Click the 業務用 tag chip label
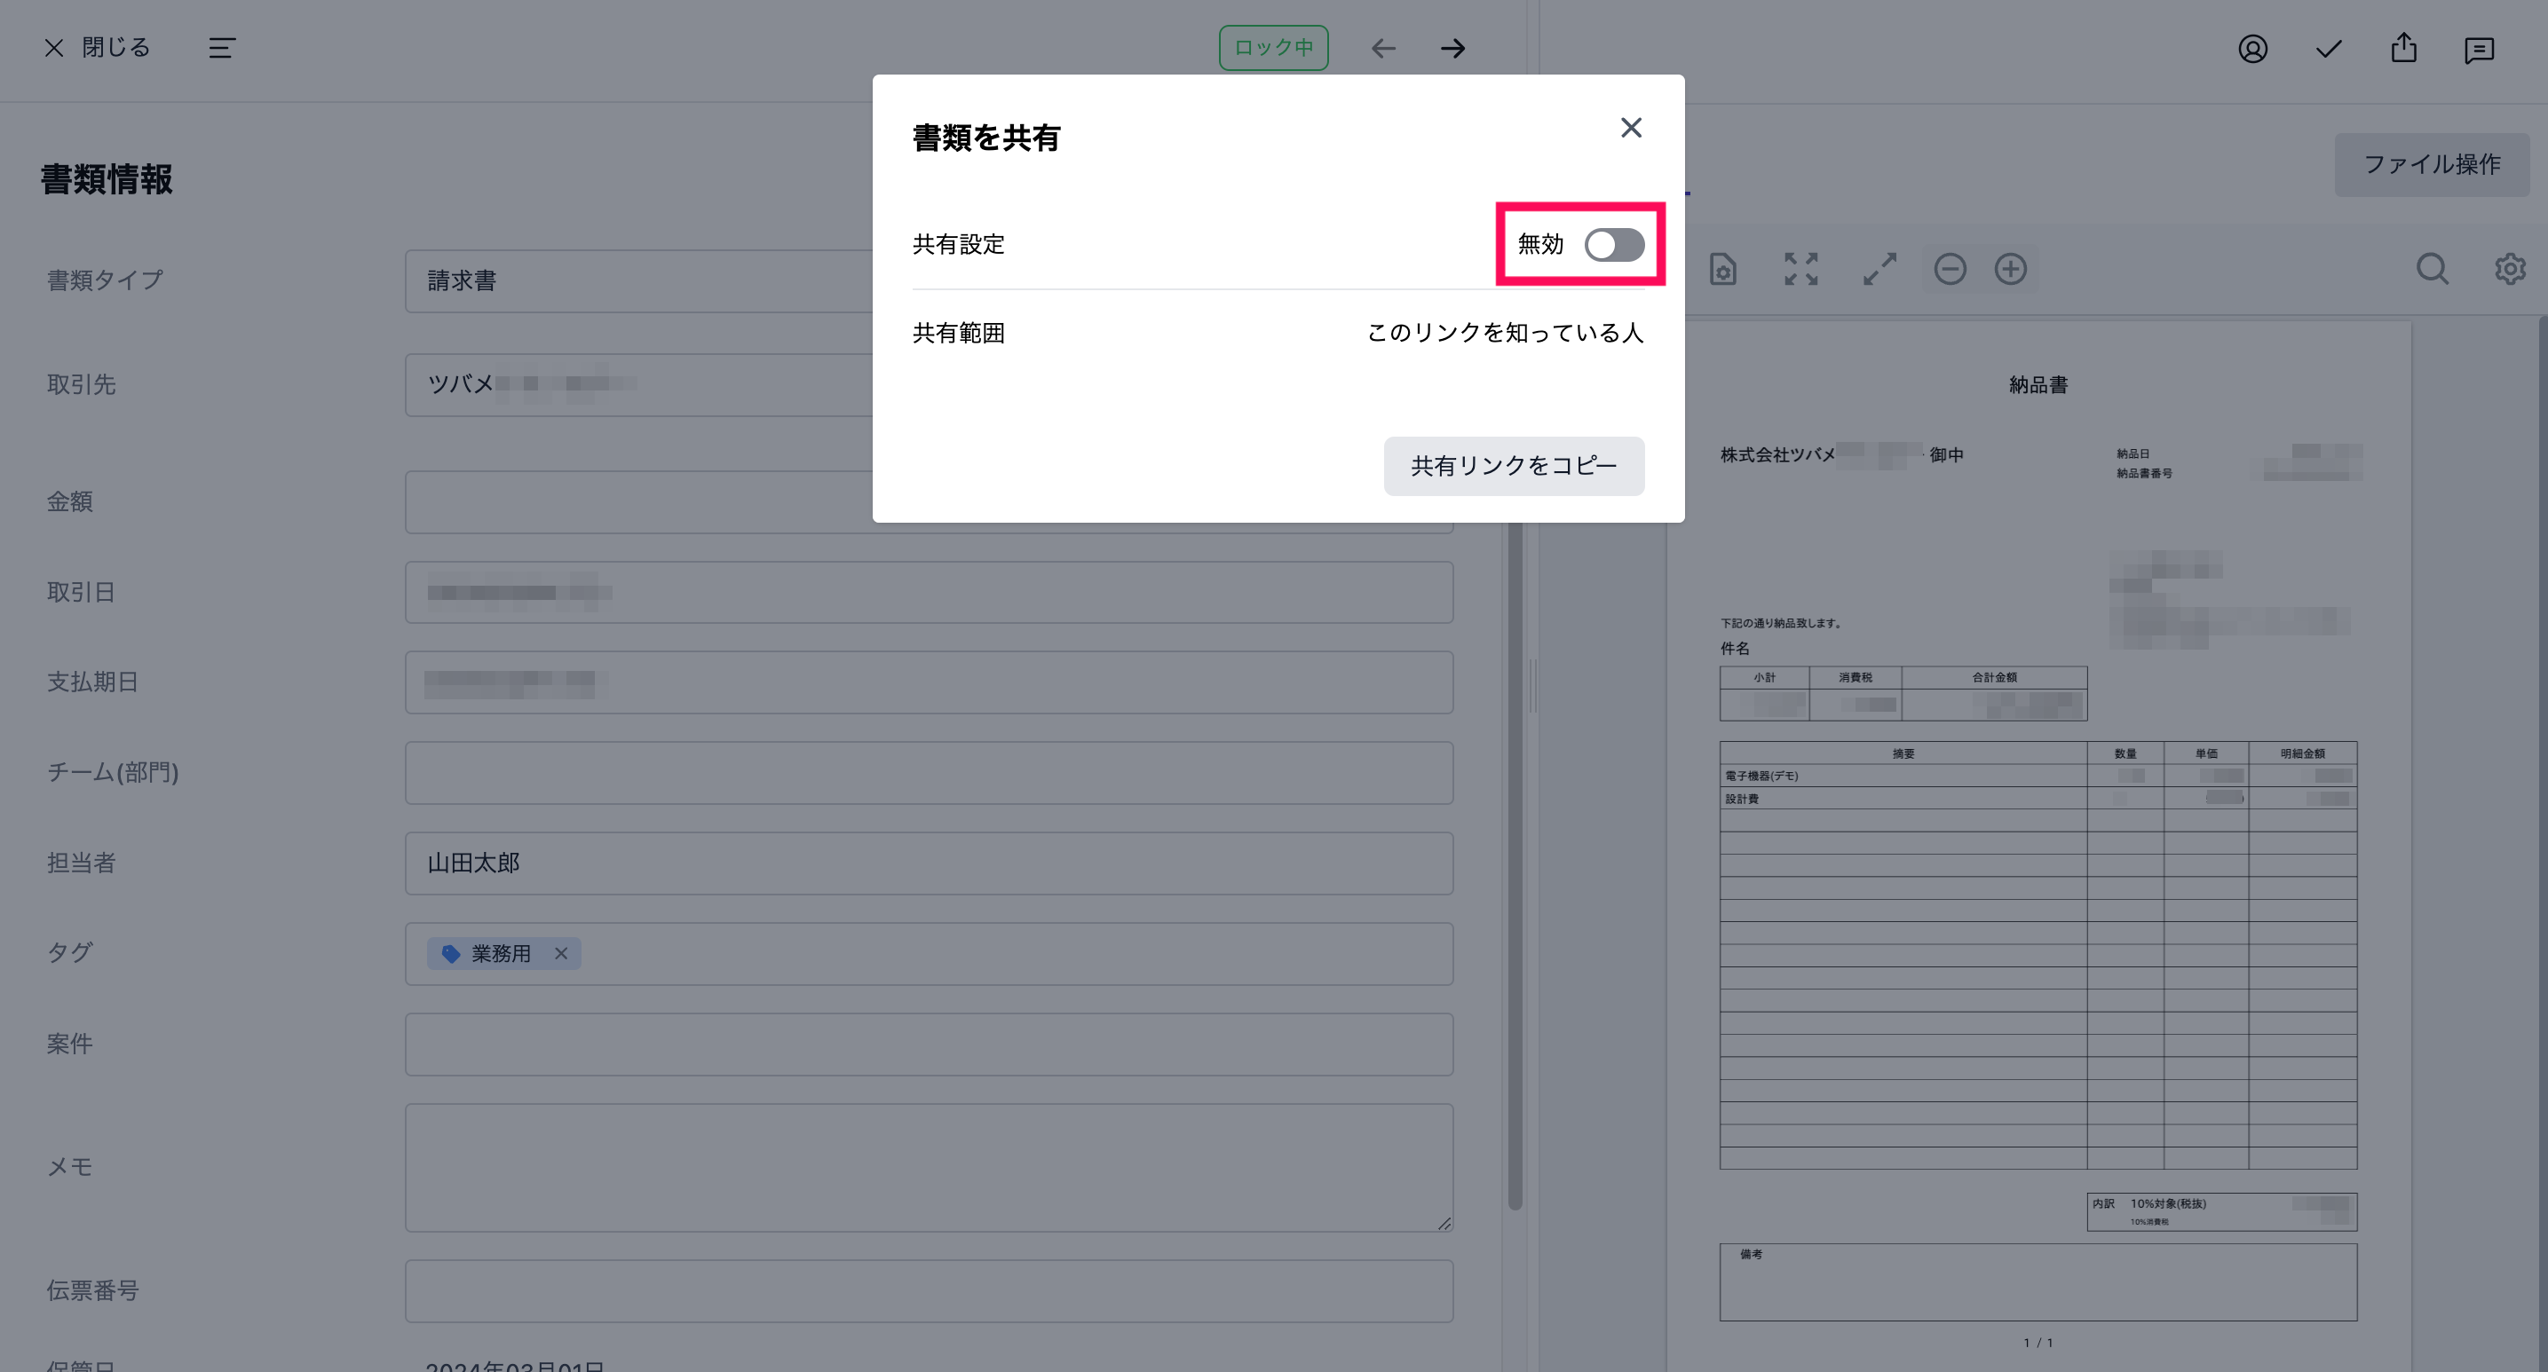2548x1372 pixels. (x=501, y=953)
